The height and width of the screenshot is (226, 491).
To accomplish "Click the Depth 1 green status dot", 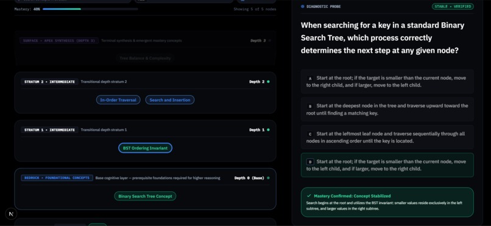I will tap(269, 130).
